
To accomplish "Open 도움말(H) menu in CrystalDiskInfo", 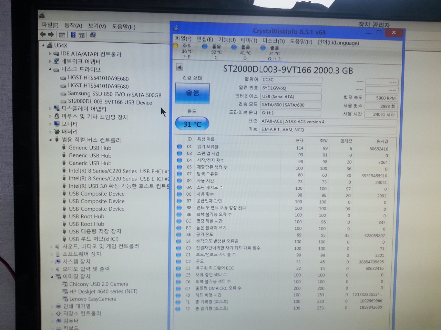I will [301, 42].
